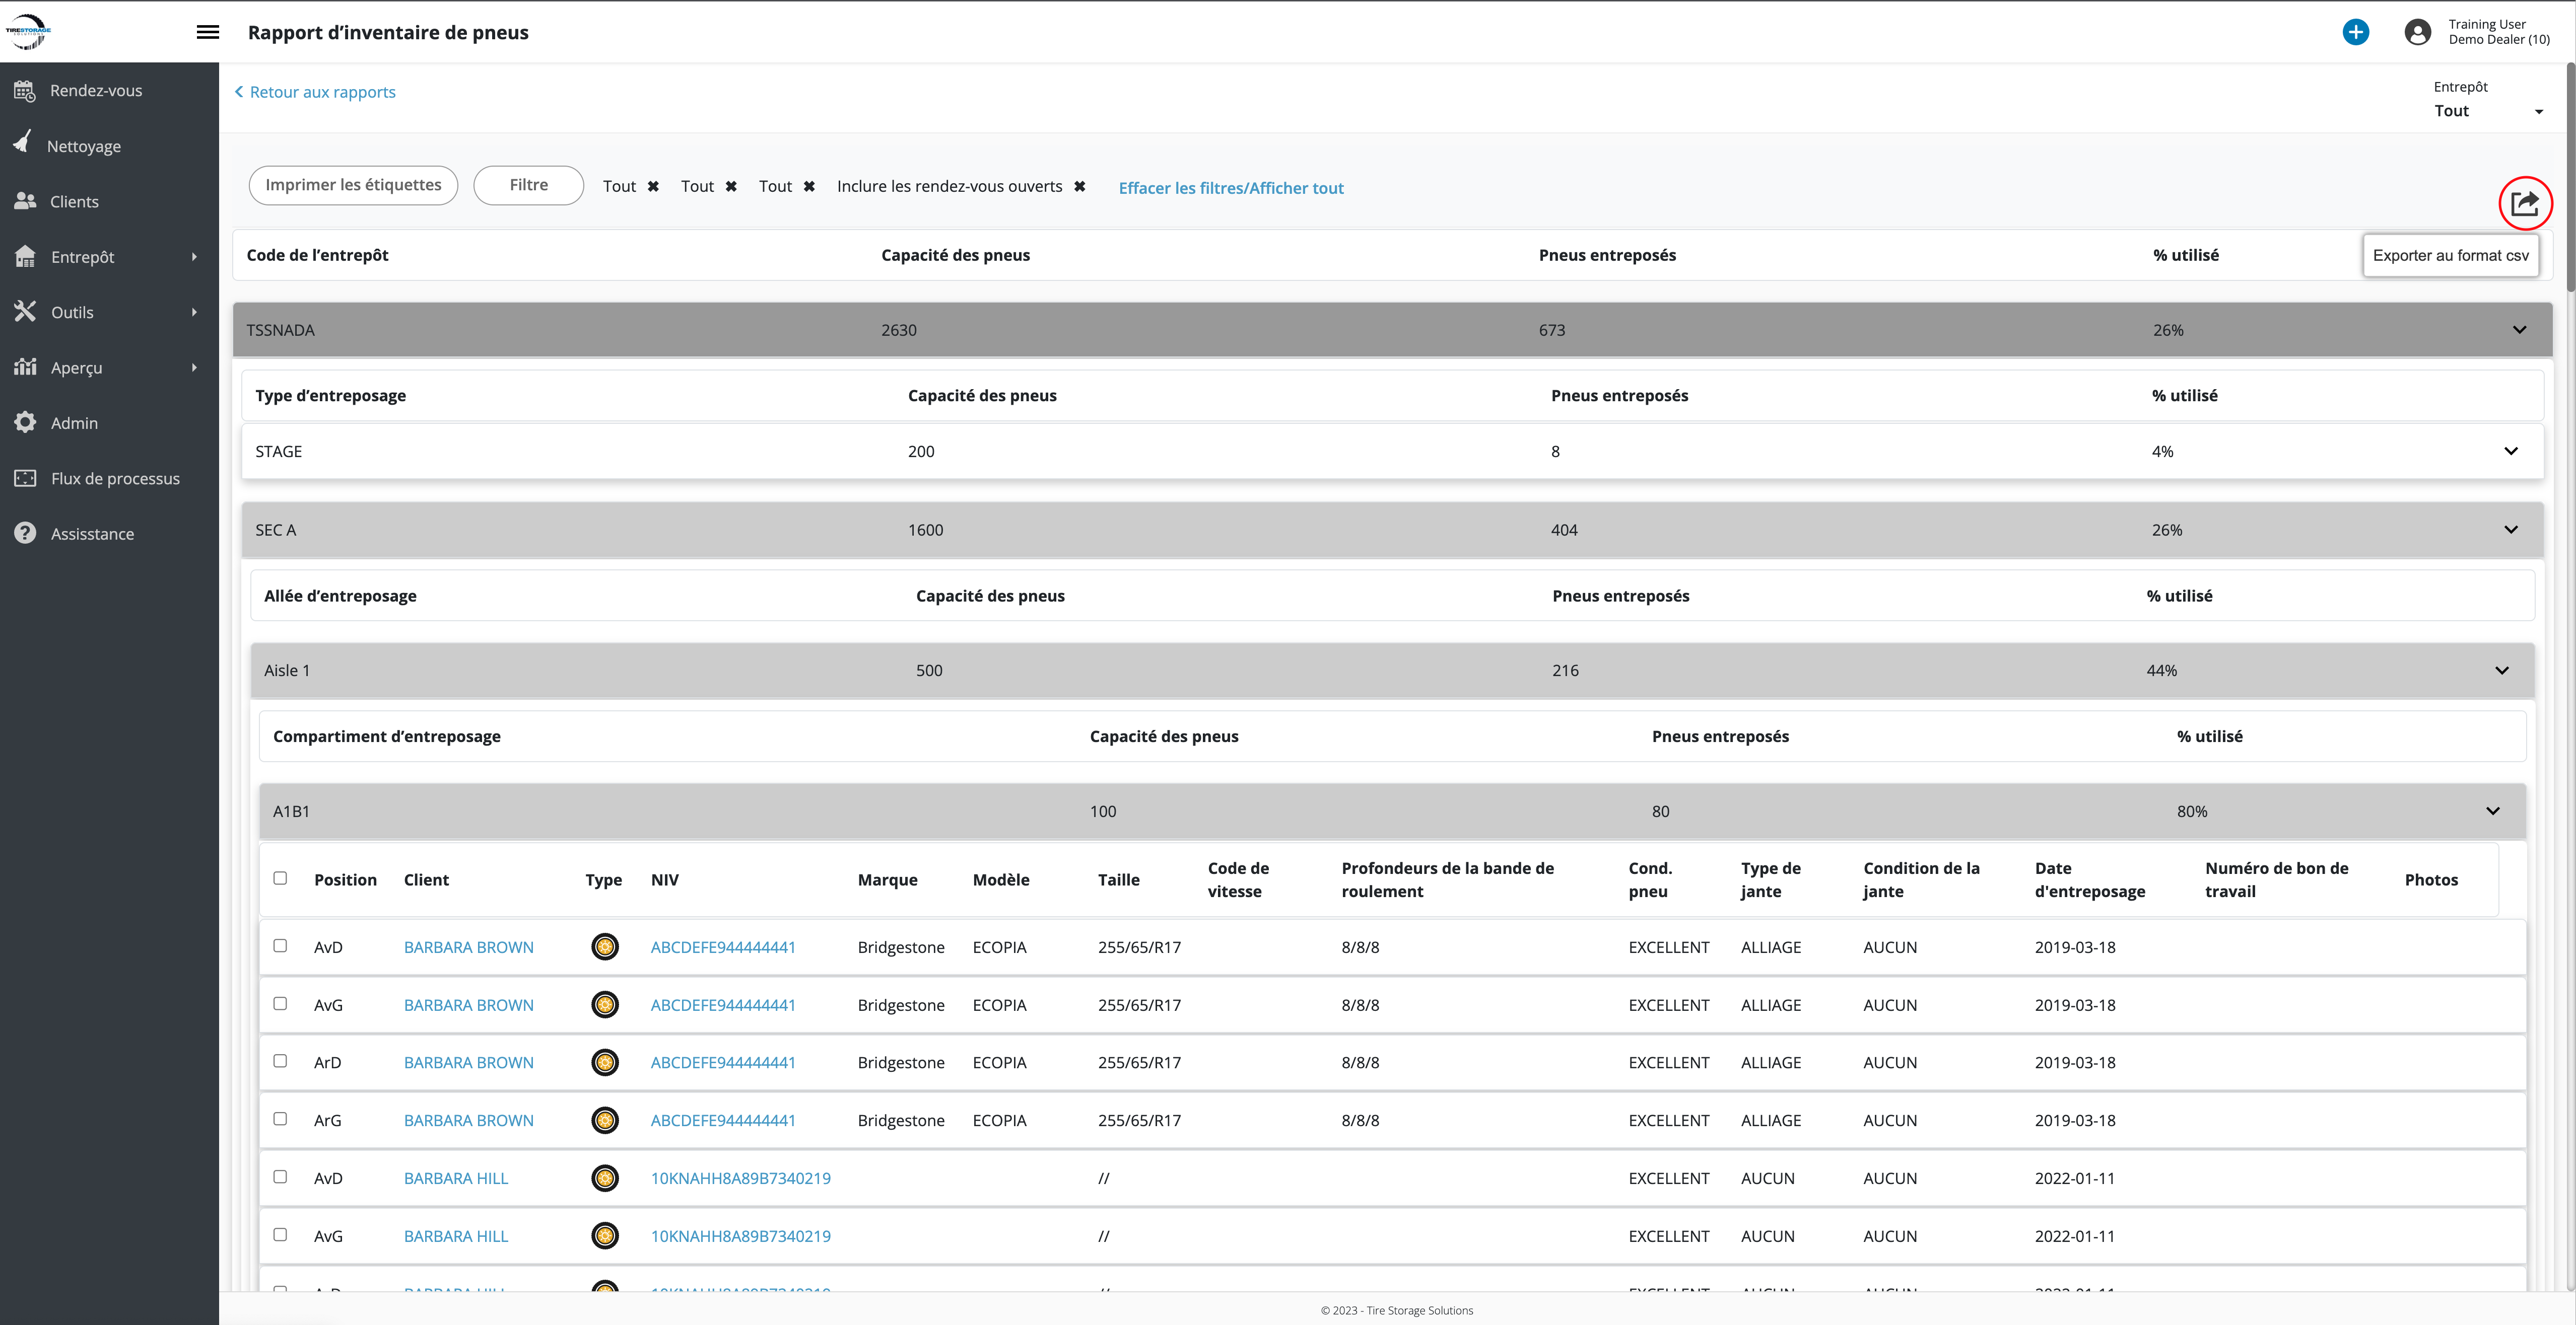Open the Entrepôt 'Tout' dropdown
The height and width of the screenshot is (1325, 2576).
click(2488, 111)
